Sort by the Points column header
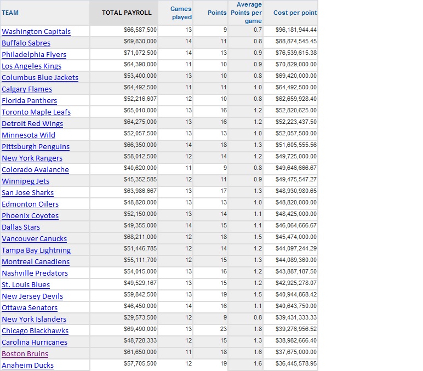The width and height of the screenshot is (423, 371). 217,13
